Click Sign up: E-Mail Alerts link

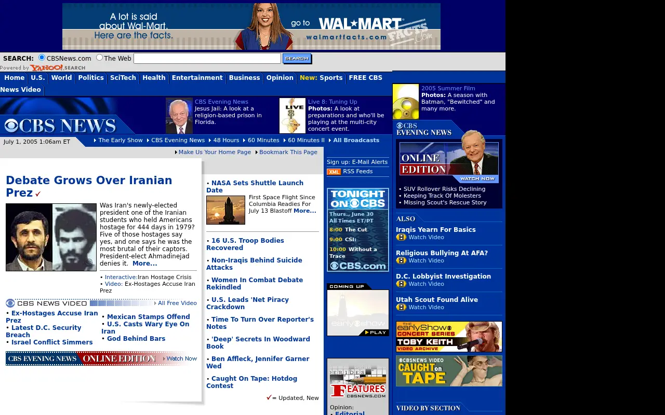357,162
